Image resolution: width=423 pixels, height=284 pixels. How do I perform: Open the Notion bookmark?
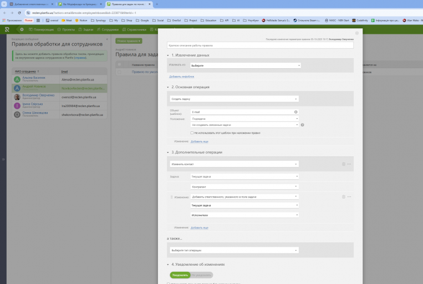[x=81, y=21]
